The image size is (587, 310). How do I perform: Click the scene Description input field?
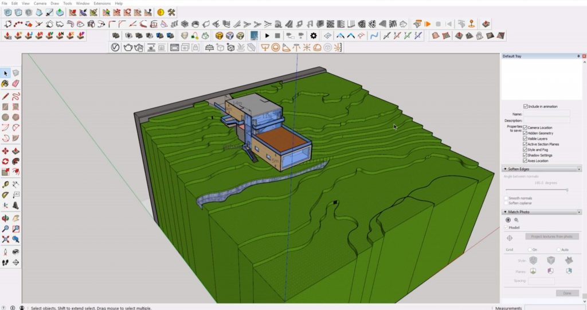(546, 121)
